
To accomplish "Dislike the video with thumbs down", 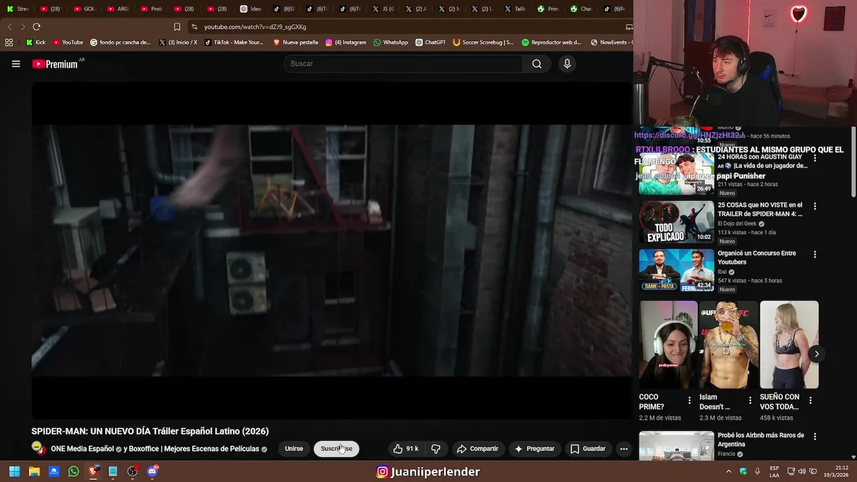I will tap(436, 449).
